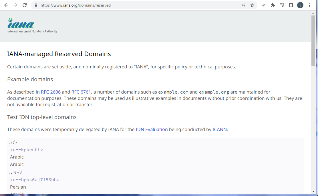Reload the page with the refresh icon

pyautogui.click(x=25, y=5)
